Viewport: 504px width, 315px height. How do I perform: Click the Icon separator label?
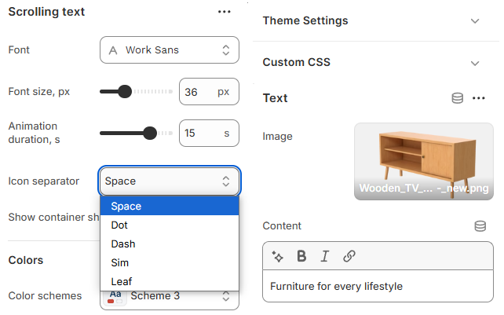pyautogui.click(x=44, y=181)
